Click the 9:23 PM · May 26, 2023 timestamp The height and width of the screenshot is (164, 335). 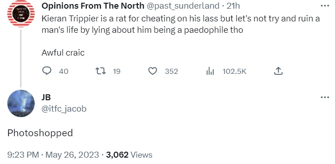pos(53,154)
